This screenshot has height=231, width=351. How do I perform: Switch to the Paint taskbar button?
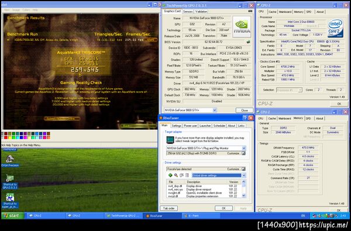(x=200, y=216)
